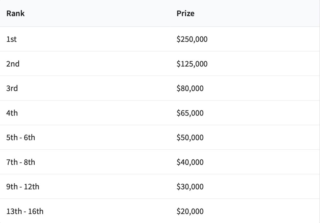Select the 13th - 16th rank cell

tap(25, 212)
